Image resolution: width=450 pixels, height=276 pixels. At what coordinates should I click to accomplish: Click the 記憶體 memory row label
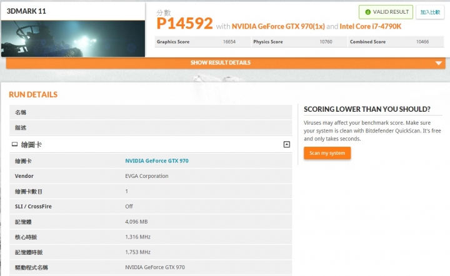(23, 222)
